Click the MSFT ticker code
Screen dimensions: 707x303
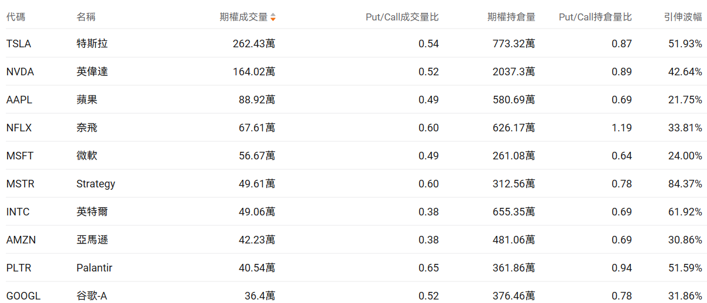coord(20,156)
